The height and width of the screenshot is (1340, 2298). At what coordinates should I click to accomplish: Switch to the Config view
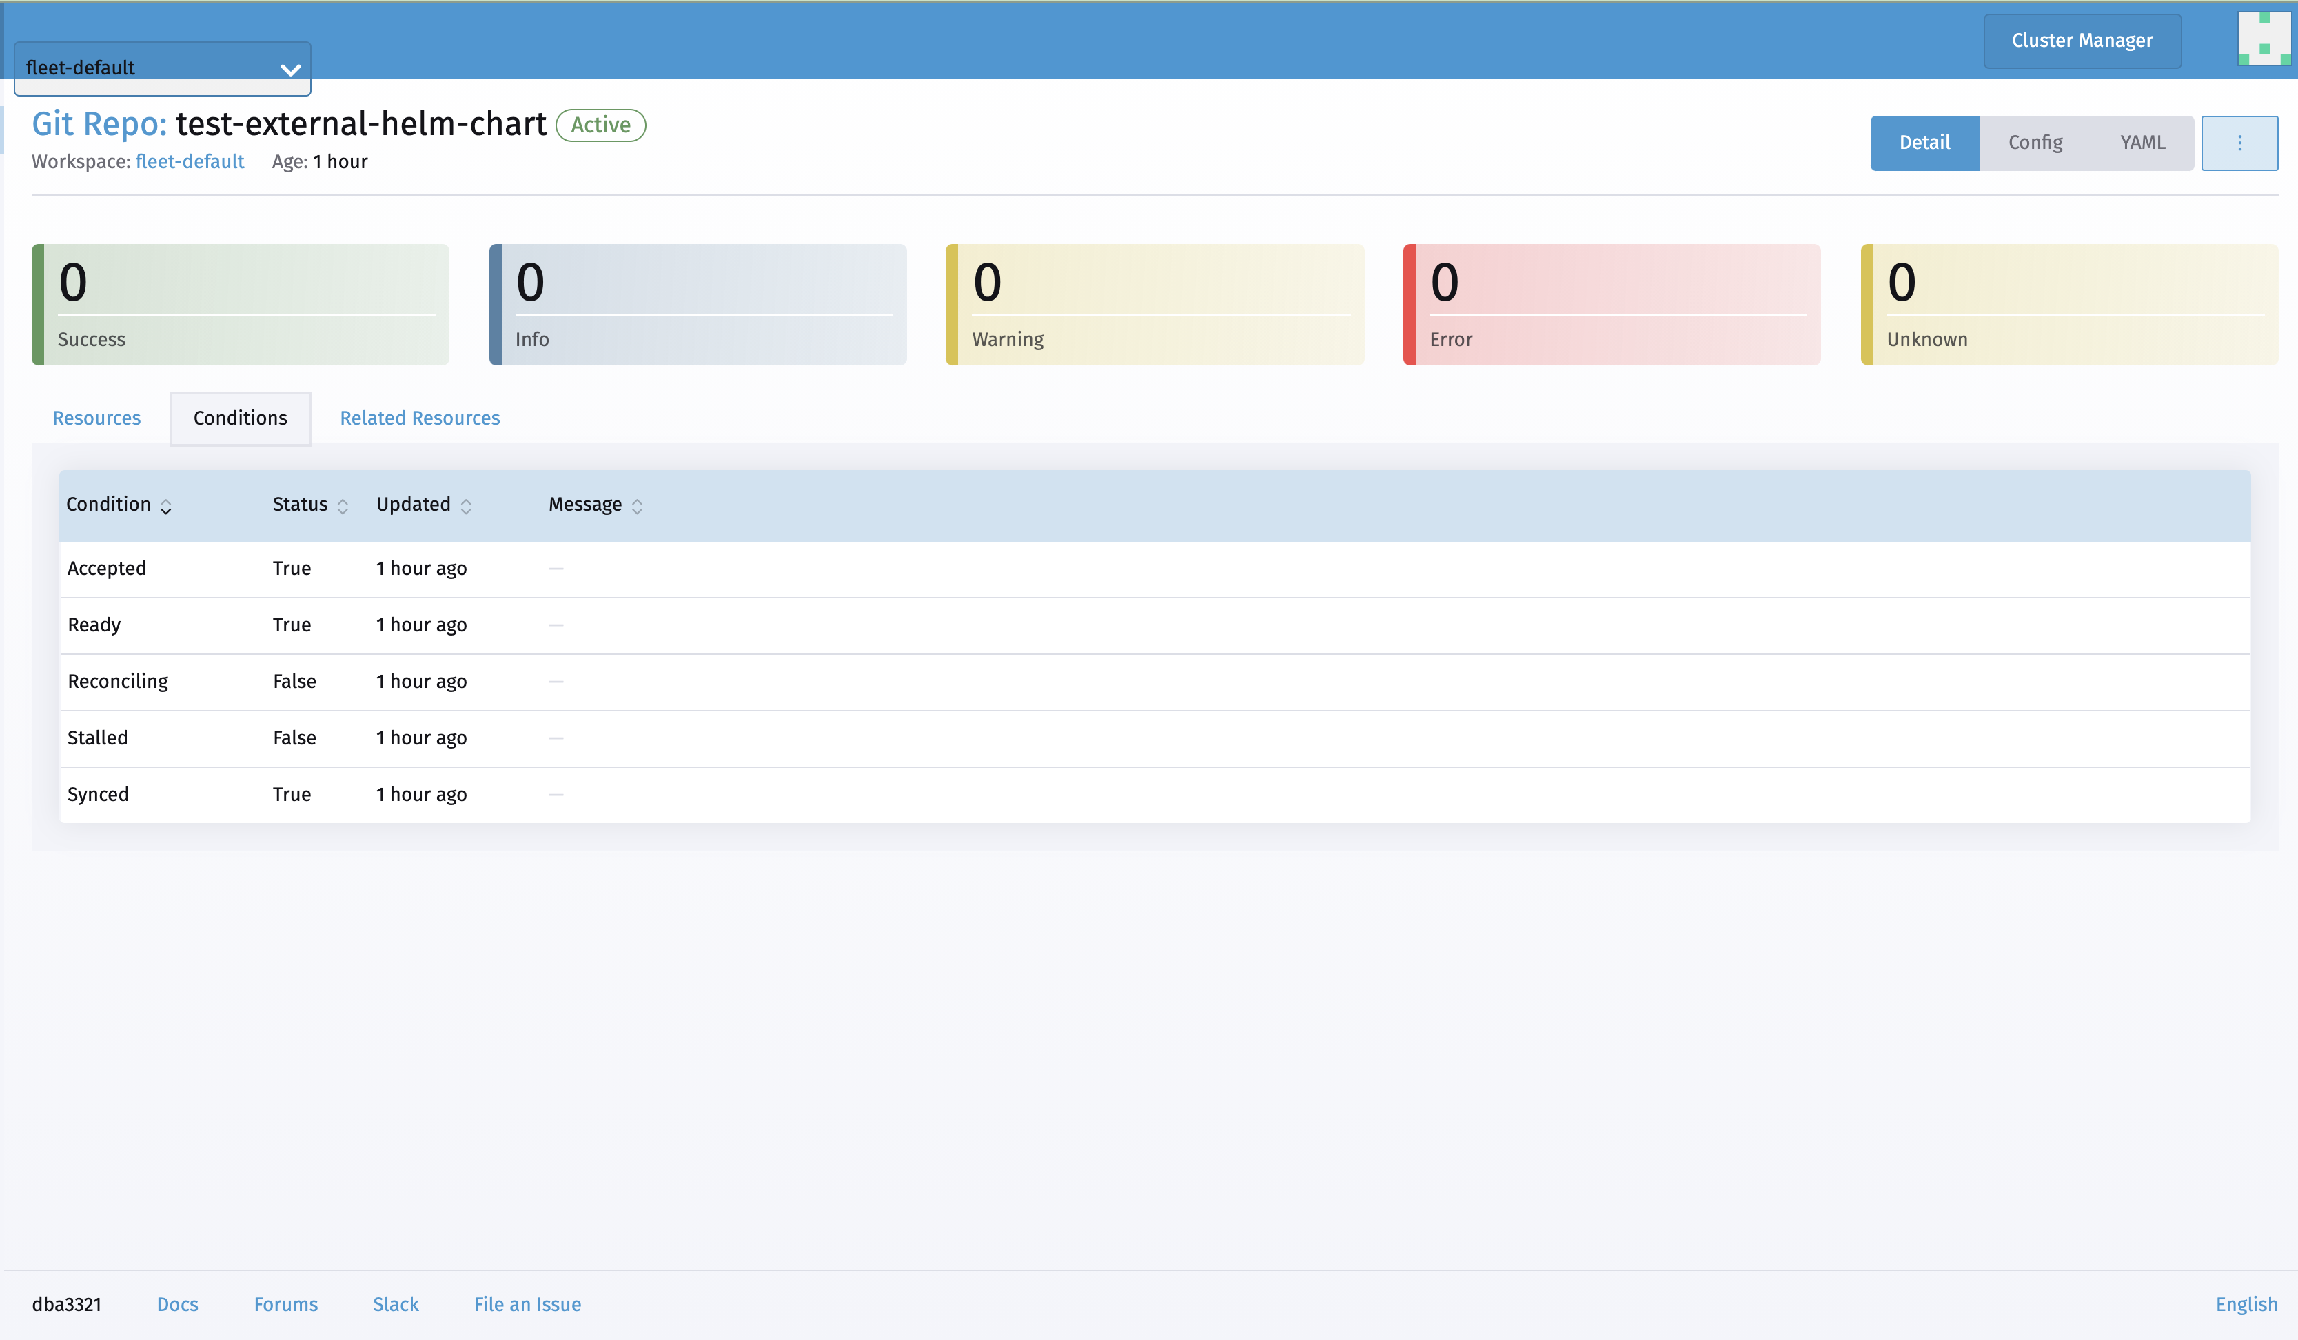2035,142
